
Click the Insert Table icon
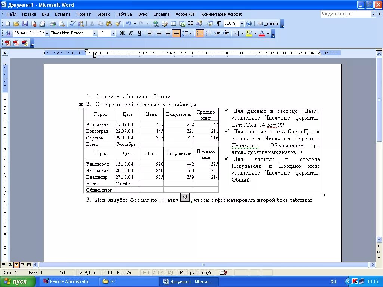[x=174, y=24]
